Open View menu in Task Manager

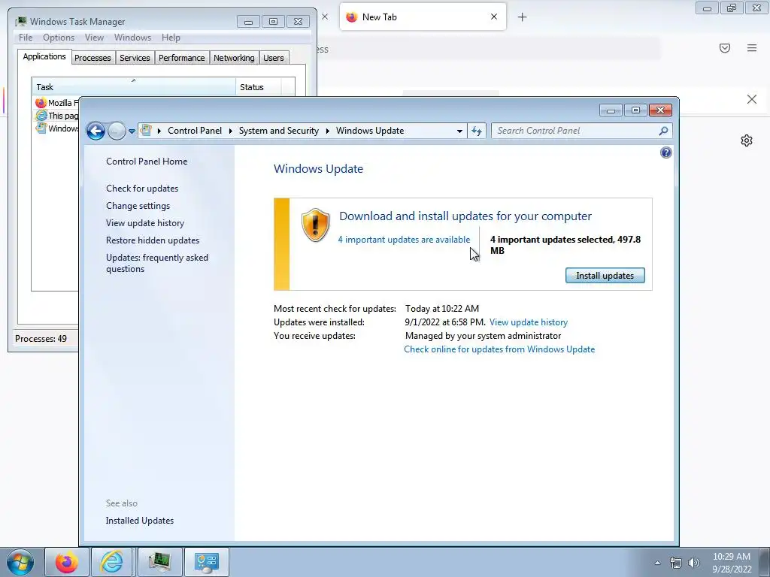[x=94, y=38]
